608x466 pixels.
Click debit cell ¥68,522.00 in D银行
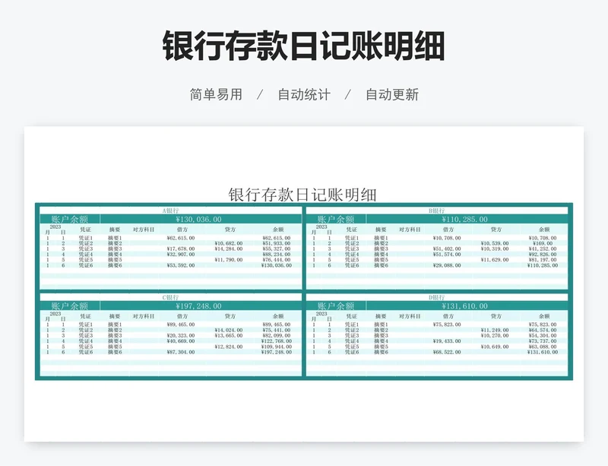pos(447,352)
